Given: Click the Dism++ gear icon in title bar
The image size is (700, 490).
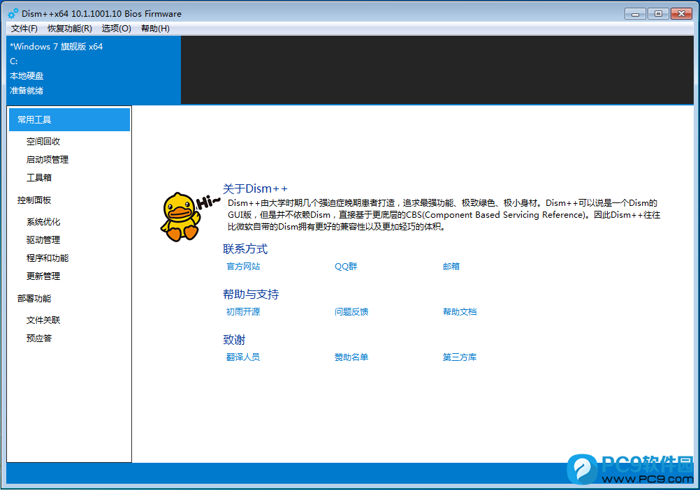Looking at the screenshot, I should click(x=13, y=13).
